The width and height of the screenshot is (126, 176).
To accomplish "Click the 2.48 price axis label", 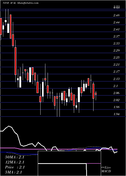I will [116, 15].
